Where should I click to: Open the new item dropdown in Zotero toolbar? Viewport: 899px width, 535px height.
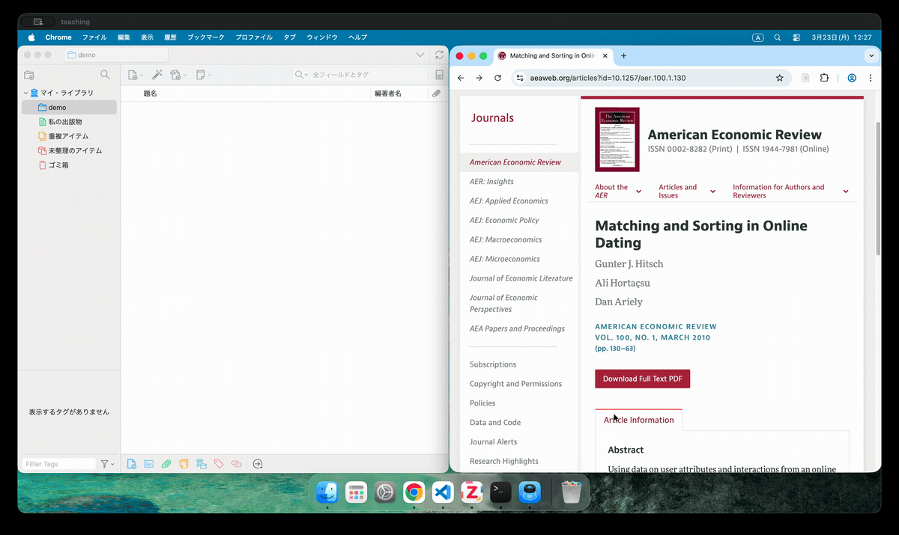coord(135,75)
